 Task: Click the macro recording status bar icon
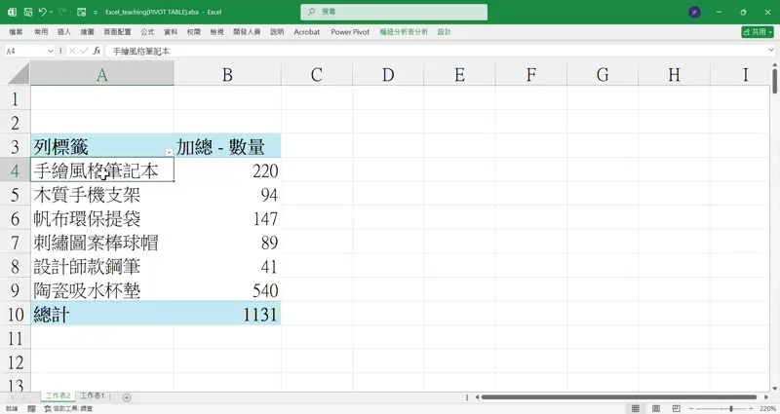point(31,408)
